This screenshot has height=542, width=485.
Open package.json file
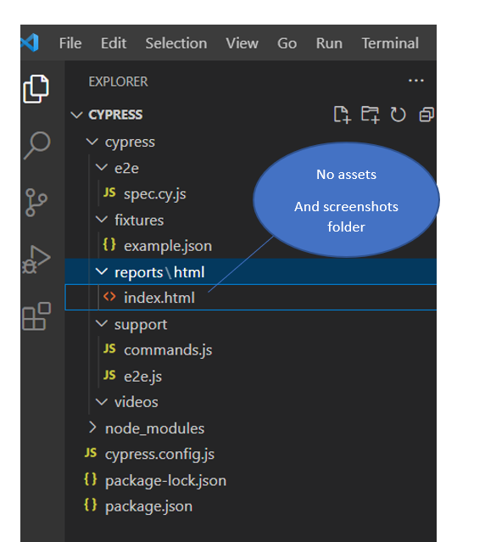click(x=148, y=506)
